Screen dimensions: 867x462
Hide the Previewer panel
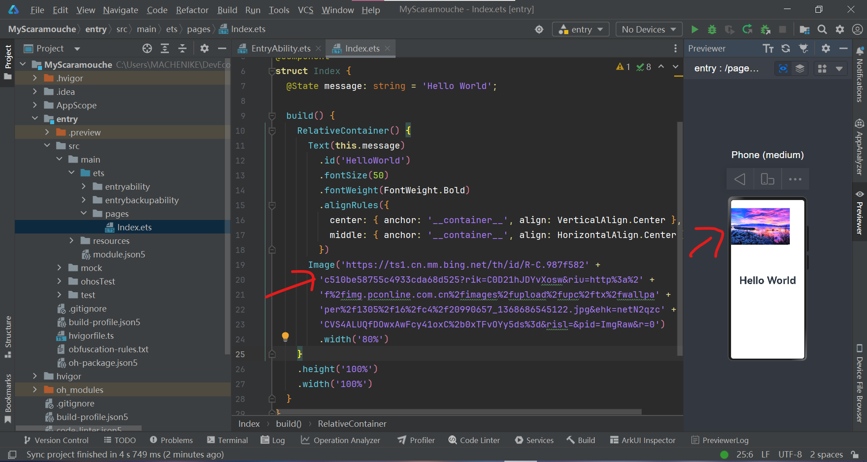(x=843, y=48)
